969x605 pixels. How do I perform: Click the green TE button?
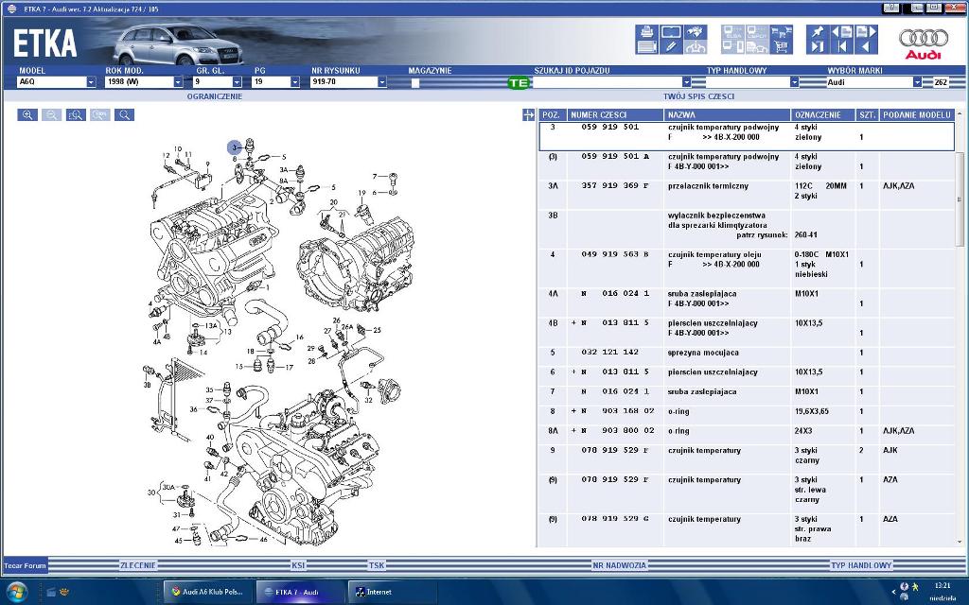click(519, 83)
